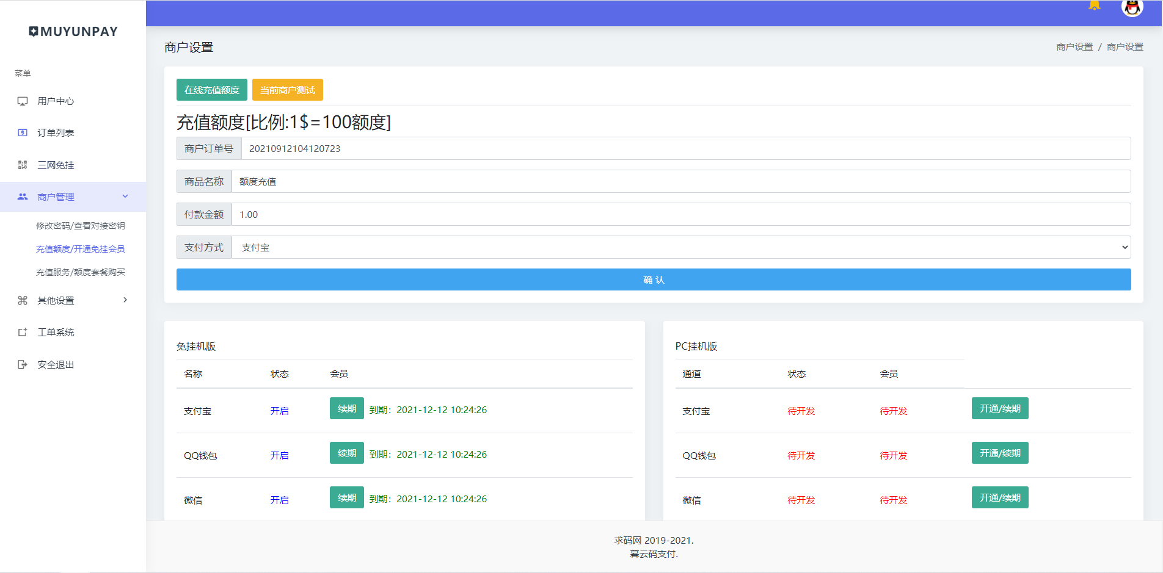Viewport: 1163px width, 573px height.
Task: Click 开通/续期 for PC QQ钱包 channel
Action: pyautogui.click(x=1000, y=453)
